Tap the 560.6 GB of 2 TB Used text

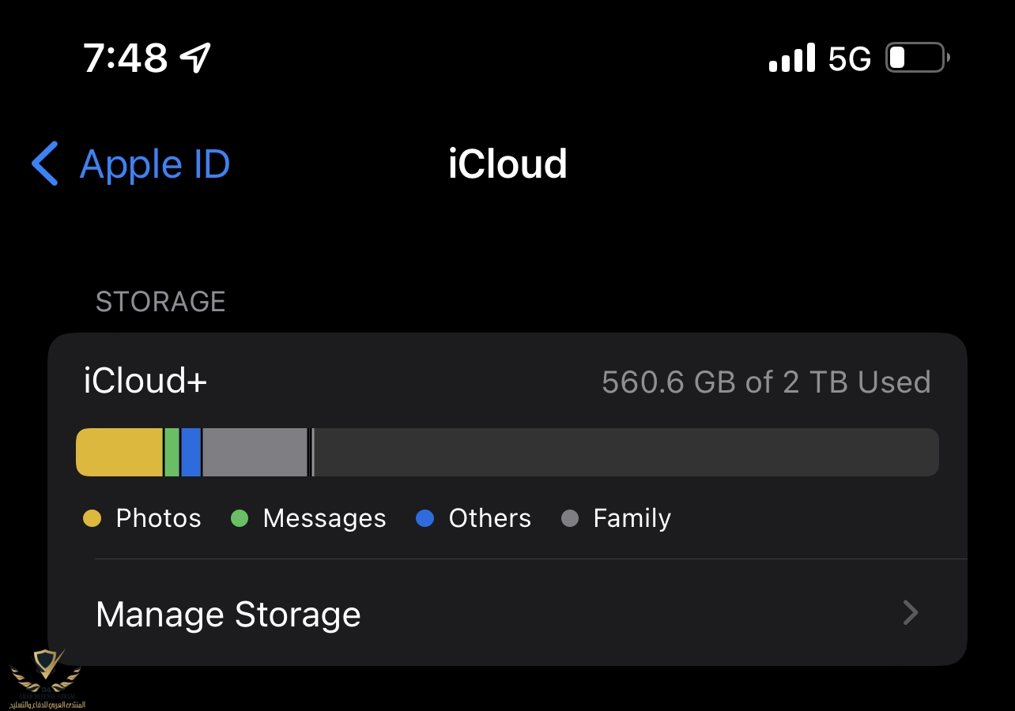tap(766, 382)
